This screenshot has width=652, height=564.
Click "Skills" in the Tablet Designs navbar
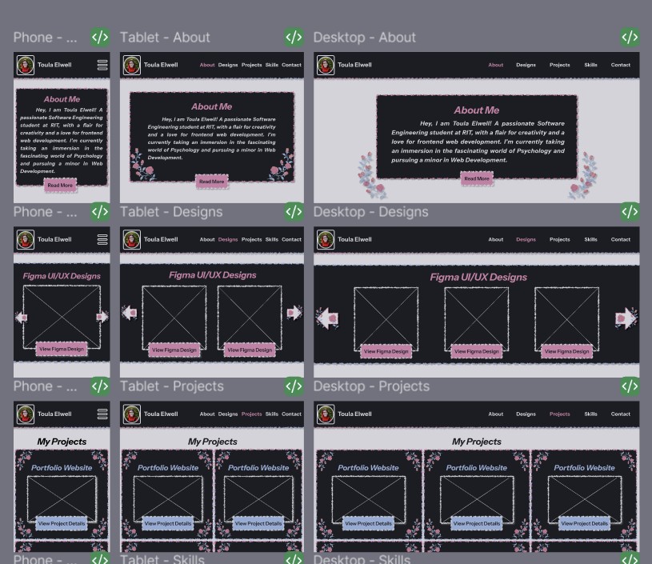(x=272, y=239)
